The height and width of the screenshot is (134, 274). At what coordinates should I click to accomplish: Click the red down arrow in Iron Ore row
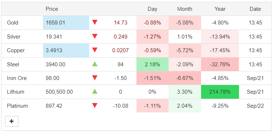click(x=95, y=78)
